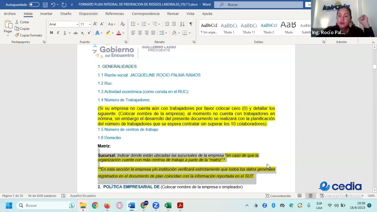Expand numbered list options arrow

coord(149,24)
